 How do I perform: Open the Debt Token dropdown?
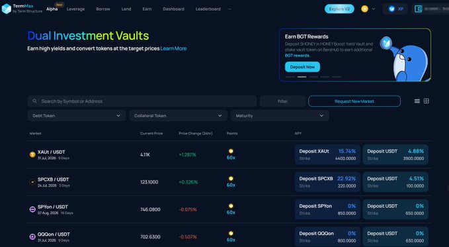(77, 116)
